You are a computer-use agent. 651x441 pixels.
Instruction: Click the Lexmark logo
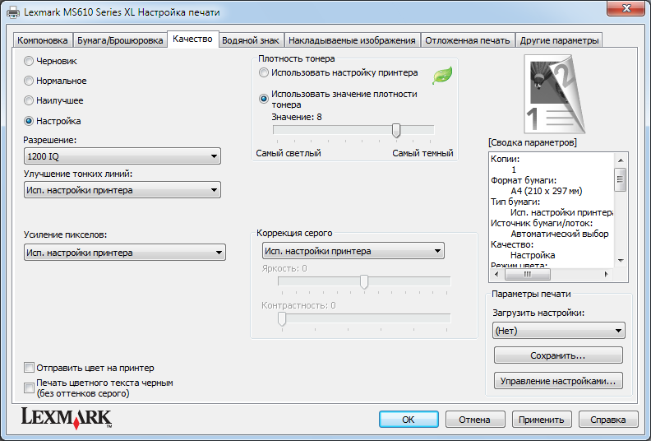pos(67,418)
